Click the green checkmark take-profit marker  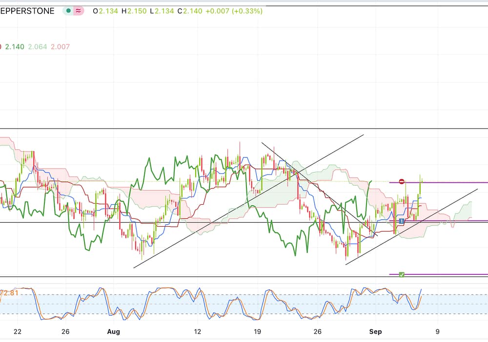click(402, 275)
